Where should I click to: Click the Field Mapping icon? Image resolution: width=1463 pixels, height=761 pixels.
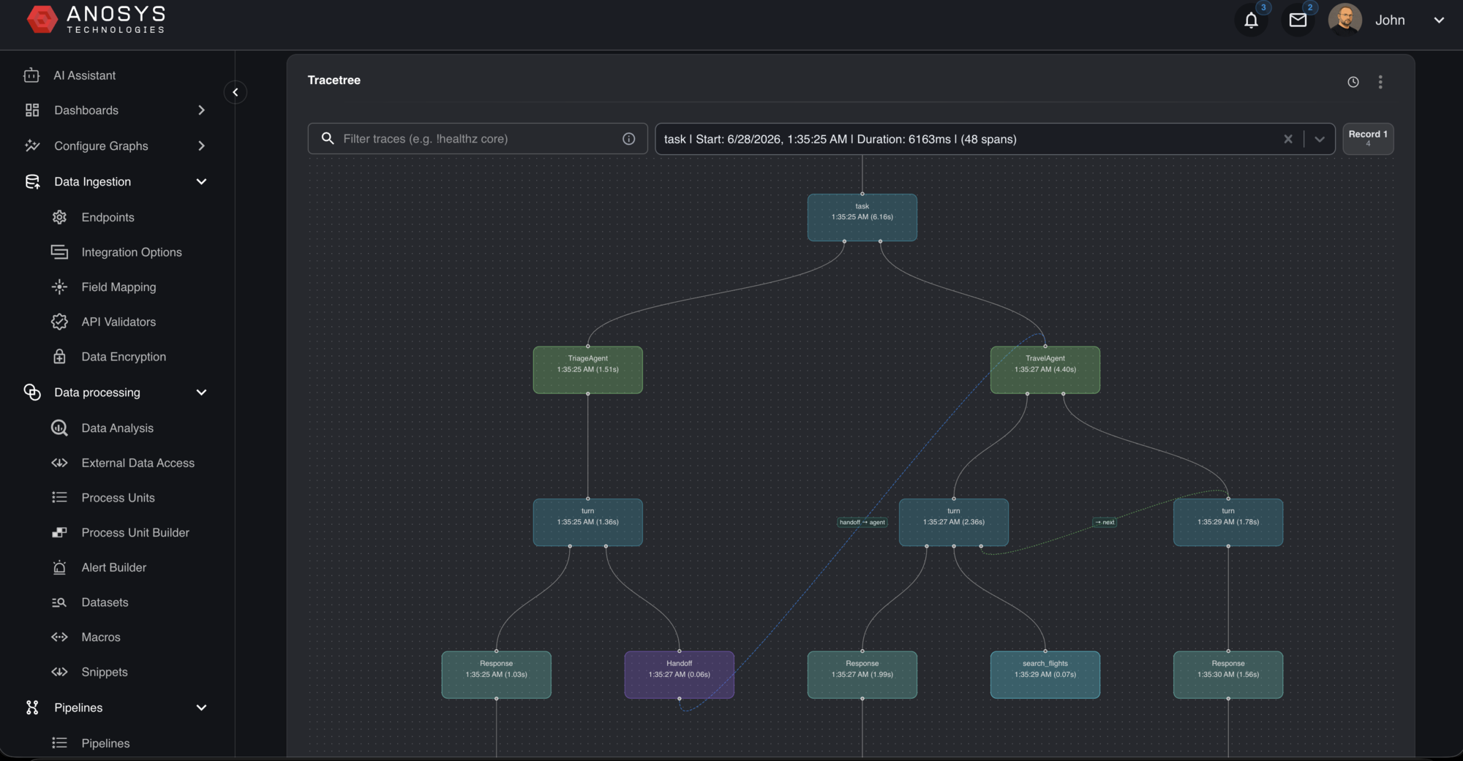pos(60,287)
